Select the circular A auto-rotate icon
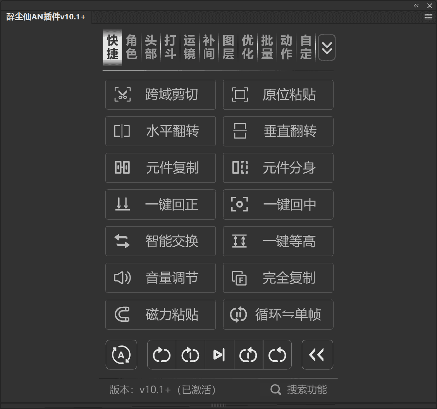 (121, 354)
